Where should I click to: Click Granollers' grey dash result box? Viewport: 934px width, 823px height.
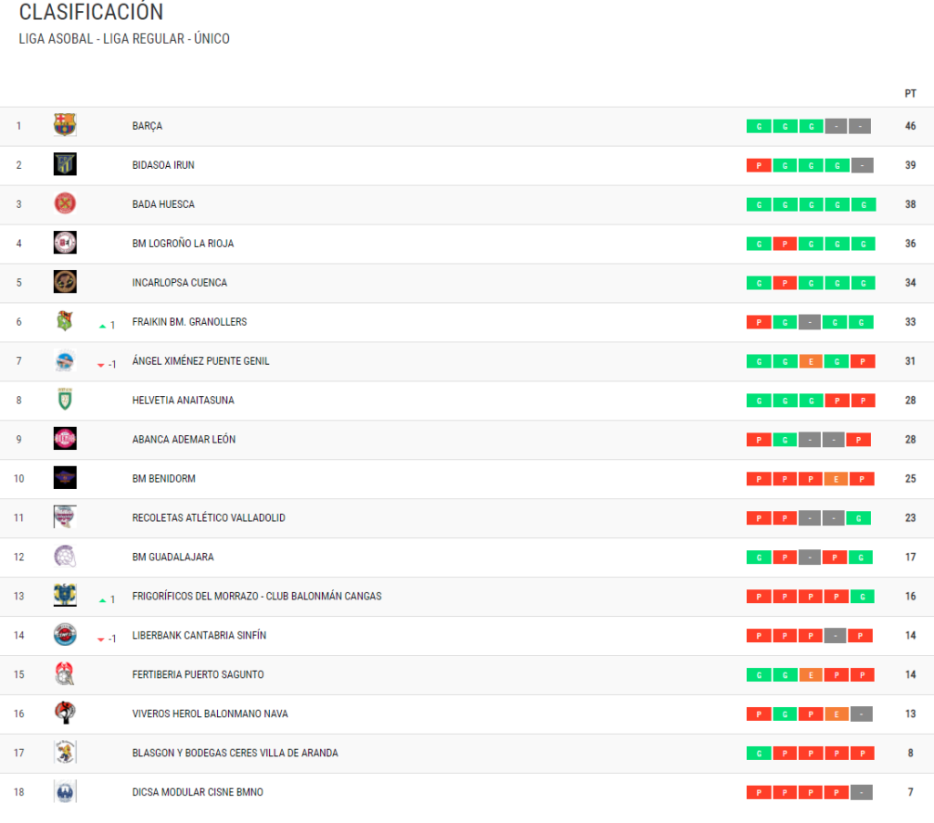(810, 322)
